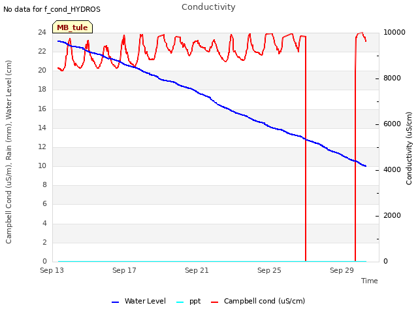Click the 16 left-axis tick label
Image resolution: width=418 pixels, height=314 pixels.
pyautogui.click(x=42, y=109)
